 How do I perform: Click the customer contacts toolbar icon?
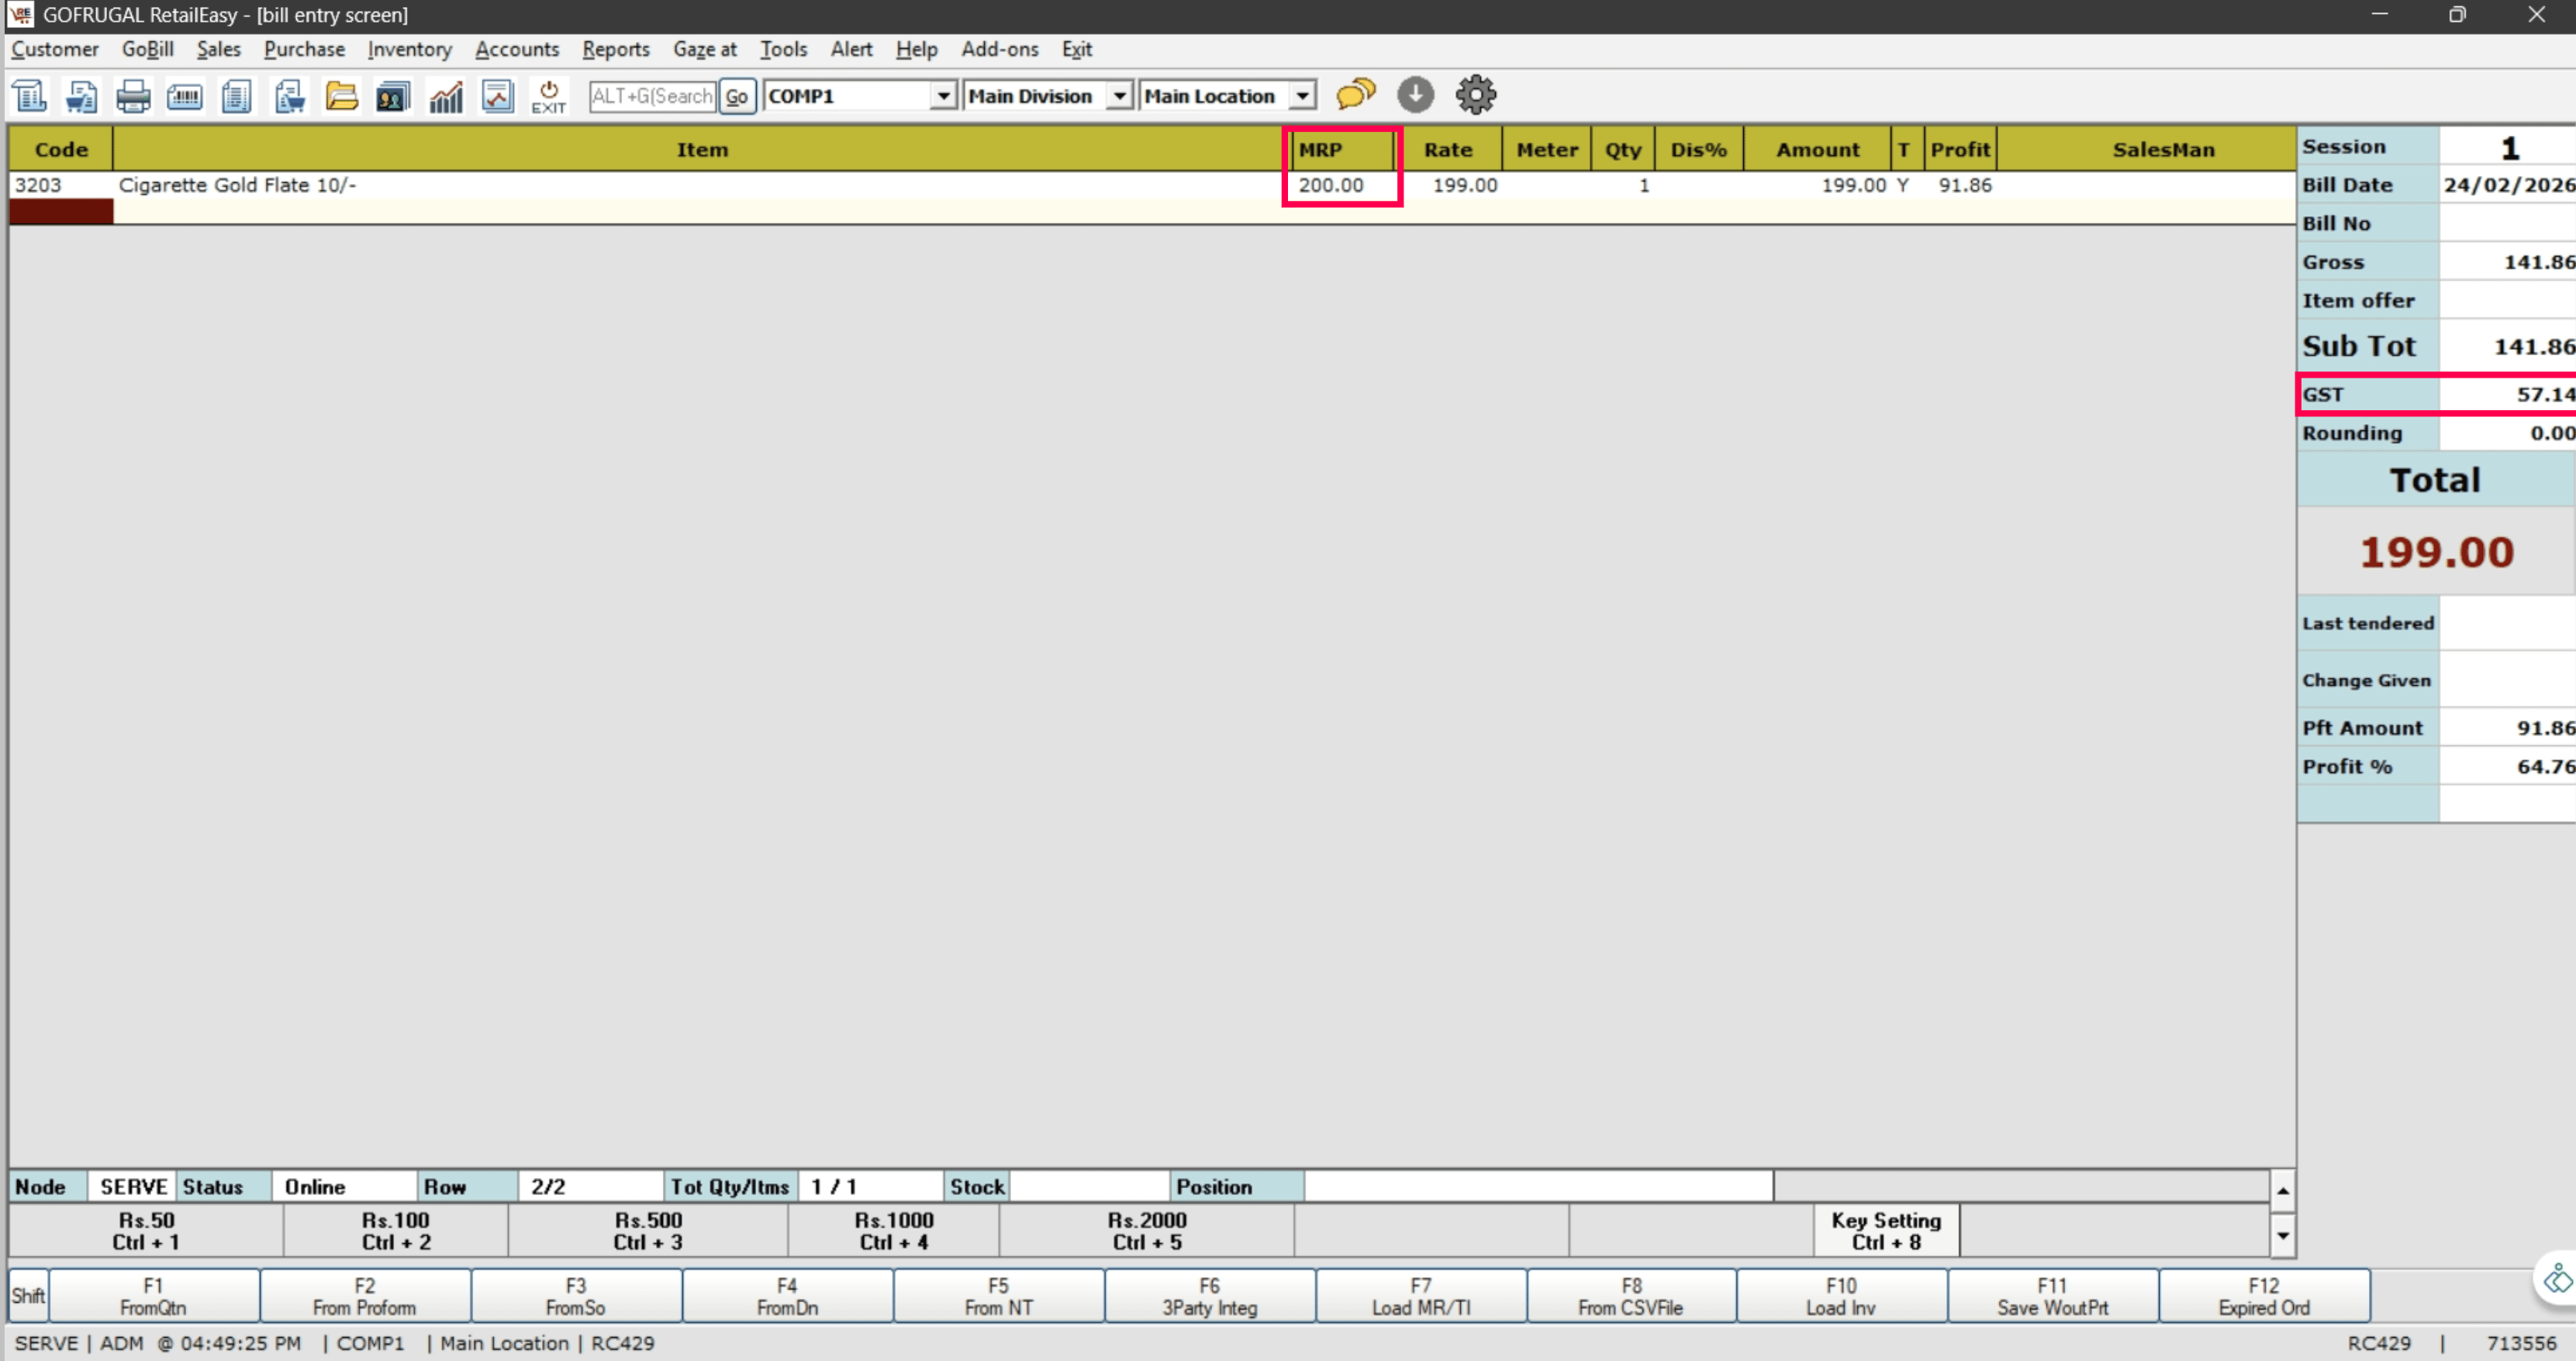pyautogui.click(x=393, y=96)
